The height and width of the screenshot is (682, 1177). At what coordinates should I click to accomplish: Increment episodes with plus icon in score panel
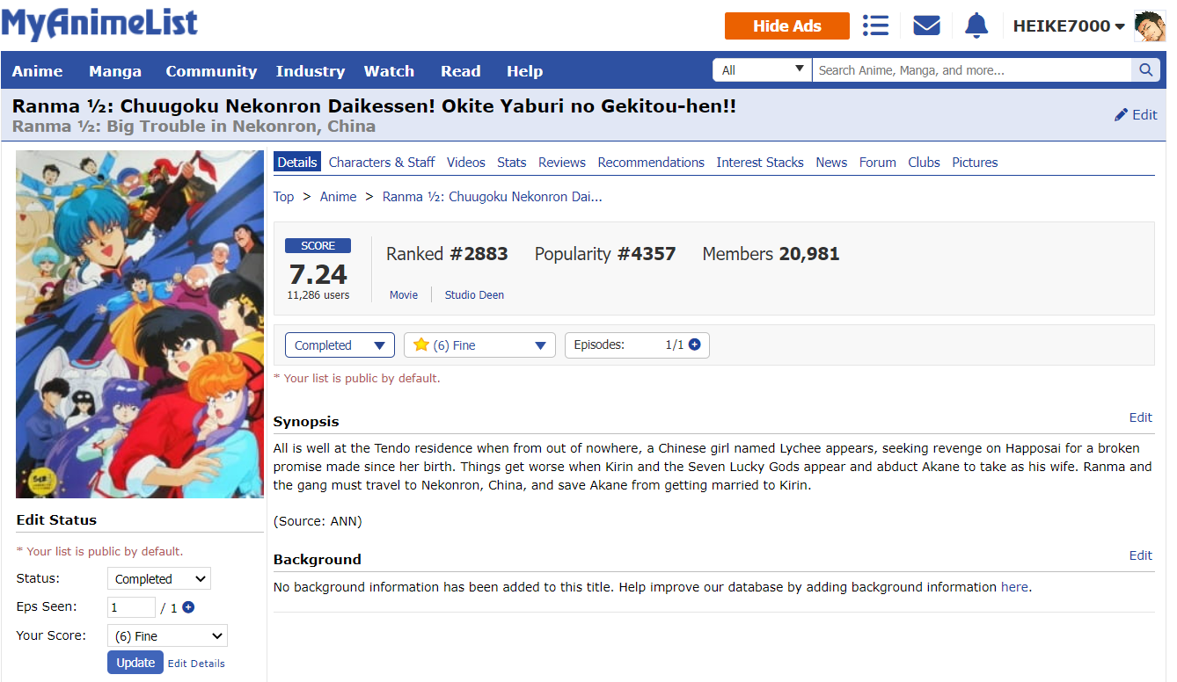pos(695,345)
